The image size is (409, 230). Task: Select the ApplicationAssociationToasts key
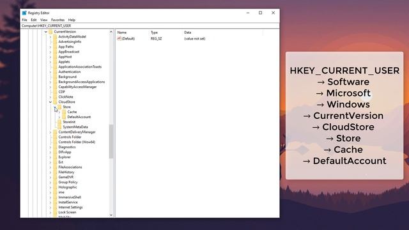(80, 66)
